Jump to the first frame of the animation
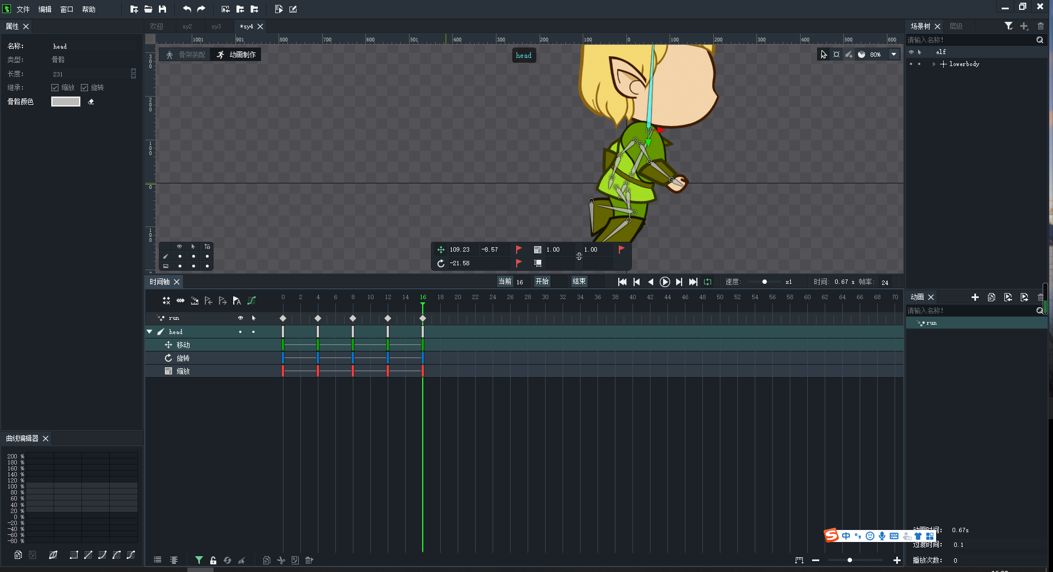 (622, 282)
